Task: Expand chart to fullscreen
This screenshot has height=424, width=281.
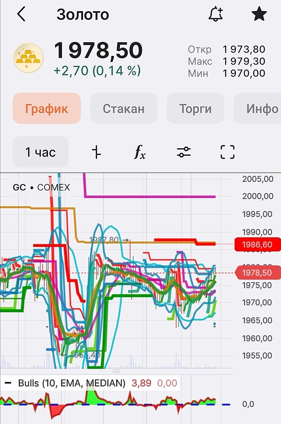Action: click(227, 152)
